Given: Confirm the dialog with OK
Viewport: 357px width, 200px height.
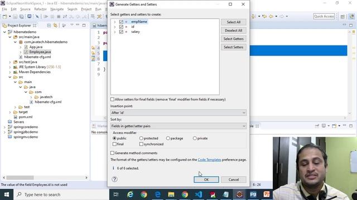Looking at the screenshot, I should [x=206, y=179].
